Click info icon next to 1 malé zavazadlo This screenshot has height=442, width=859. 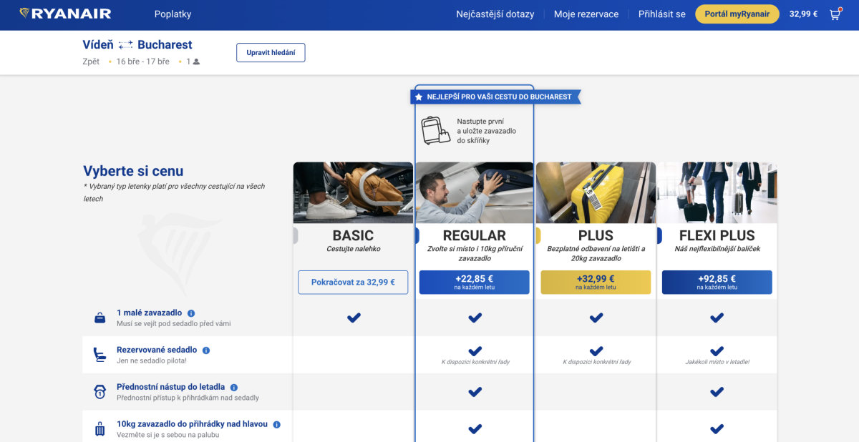(x=191, y=313)
